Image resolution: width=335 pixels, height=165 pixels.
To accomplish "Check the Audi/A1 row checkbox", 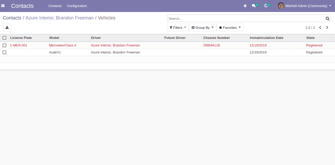I will pos(4,52).
